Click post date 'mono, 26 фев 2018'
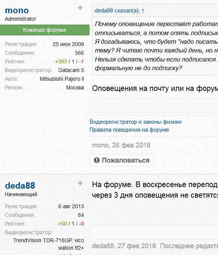Viewport: 218px width, 255px height. point(121,145)
